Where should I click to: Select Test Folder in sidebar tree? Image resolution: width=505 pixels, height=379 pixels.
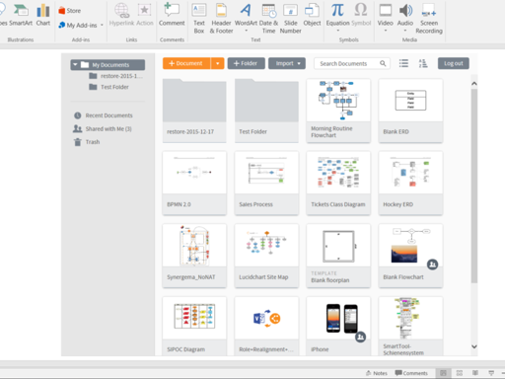pos(108,87)
